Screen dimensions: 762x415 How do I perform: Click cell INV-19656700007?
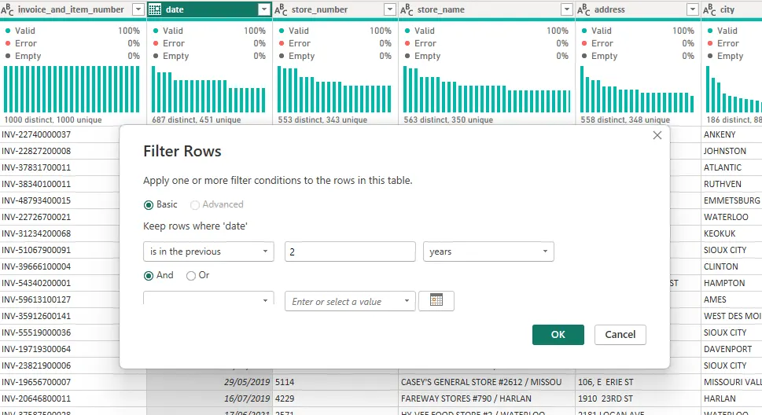(x=73, y=383)
